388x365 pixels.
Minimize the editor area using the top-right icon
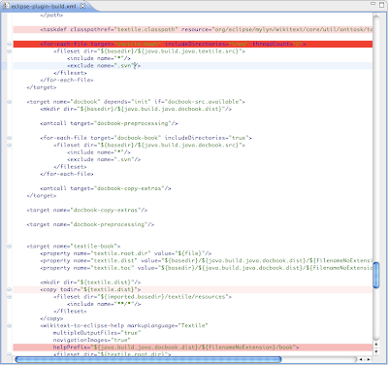(373, 4)
